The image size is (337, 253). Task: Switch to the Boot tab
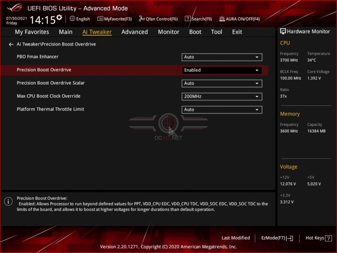tap(195, 32)
